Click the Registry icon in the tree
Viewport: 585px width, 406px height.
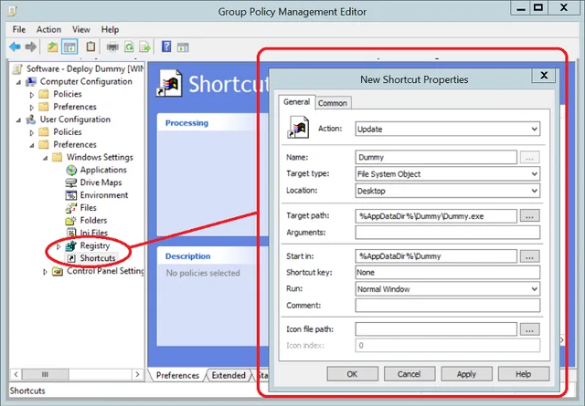(x=71, y=245)
